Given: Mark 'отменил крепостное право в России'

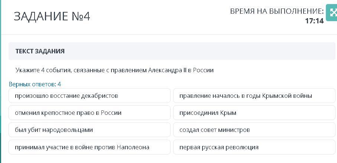Looking at the screenshot, I should (x=90, y=113).
